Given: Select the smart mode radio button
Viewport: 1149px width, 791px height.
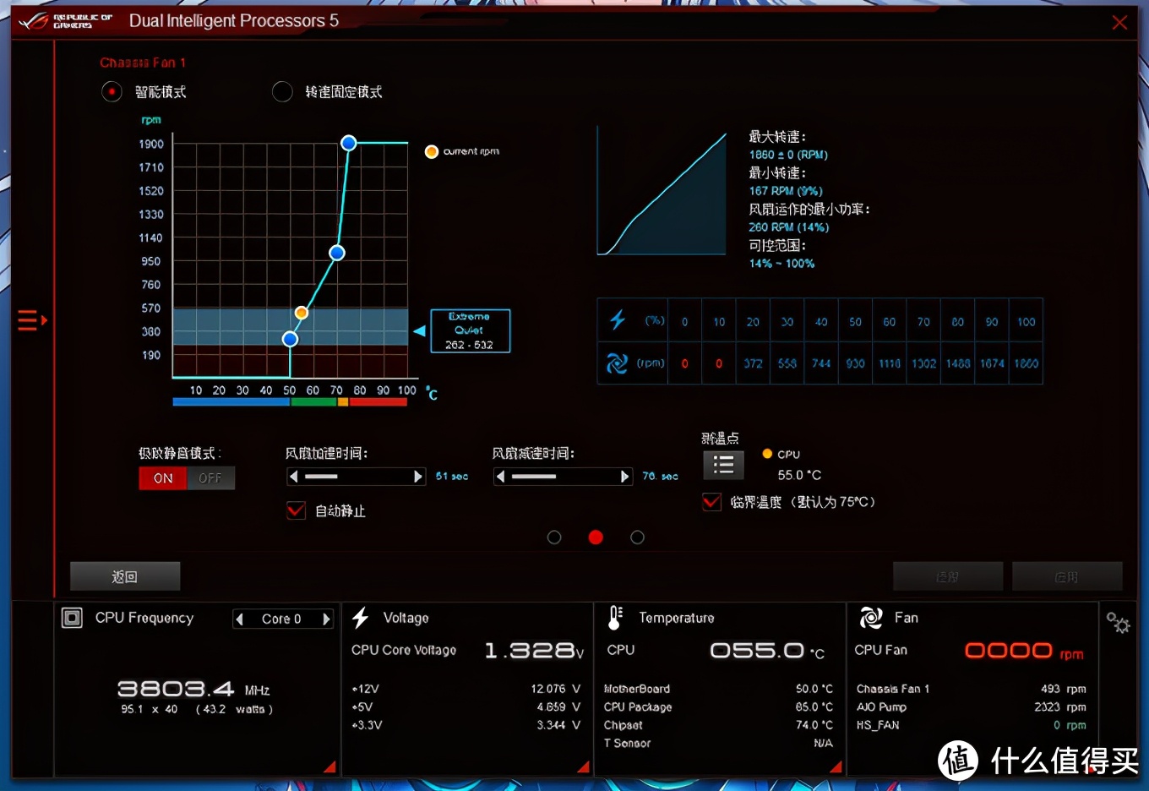Looking at the screenshot, I should tap(112, 91).
